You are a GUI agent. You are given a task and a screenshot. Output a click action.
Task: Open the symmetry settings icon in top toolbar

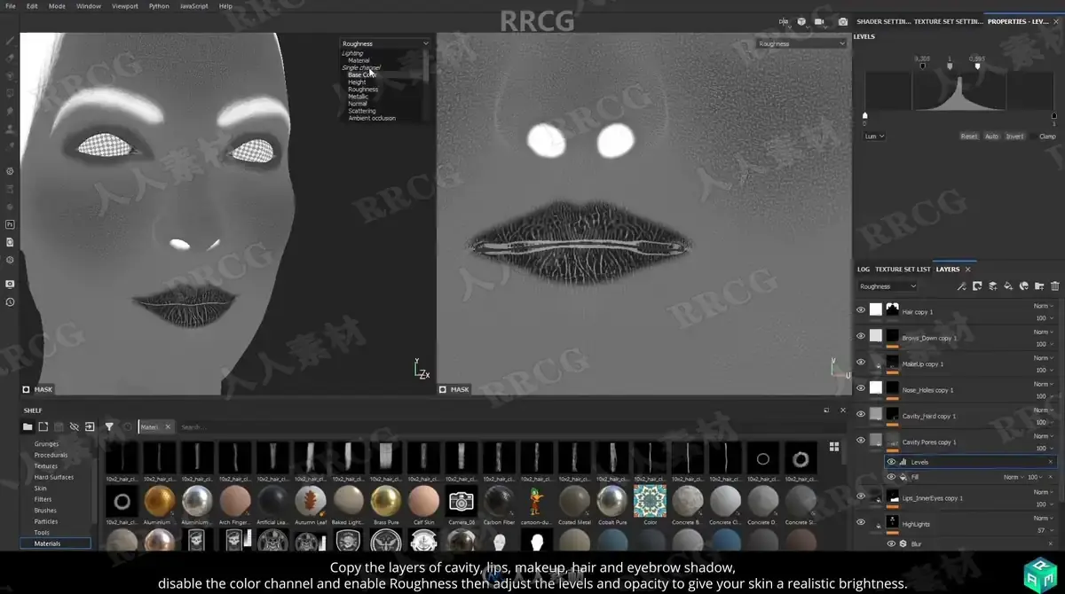tap(784, 21)
